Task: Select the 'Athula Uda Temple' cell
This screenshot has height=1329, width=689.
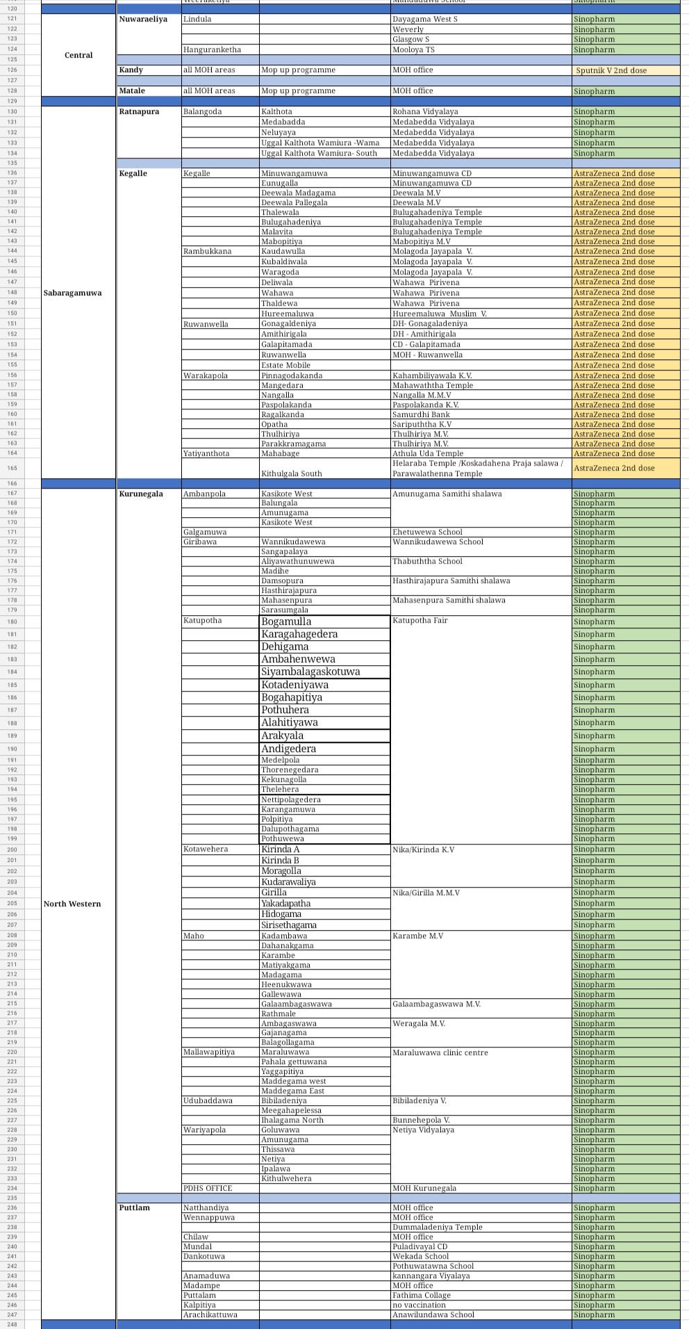Action: click(x=481, y=453)
